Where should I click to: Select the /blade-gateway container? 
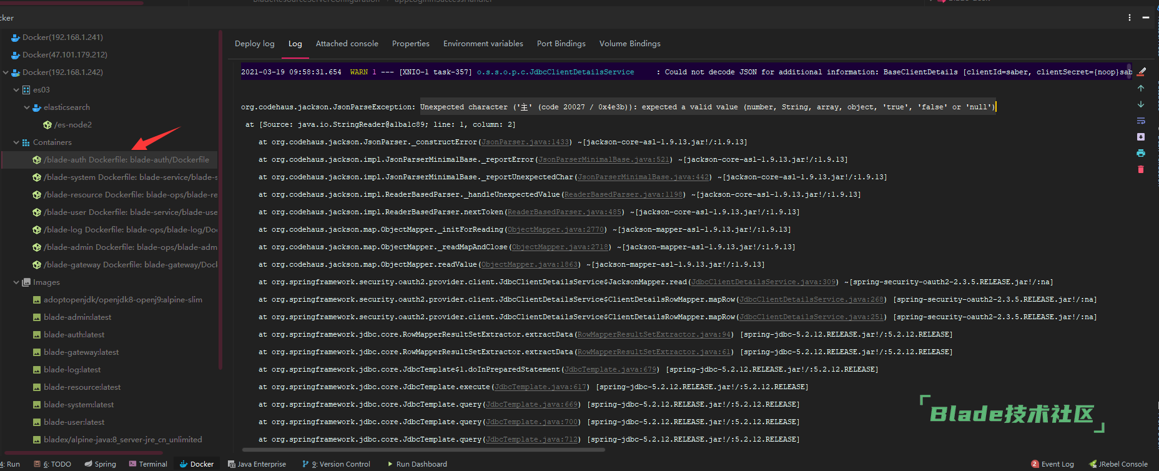[x=131, y=265]
